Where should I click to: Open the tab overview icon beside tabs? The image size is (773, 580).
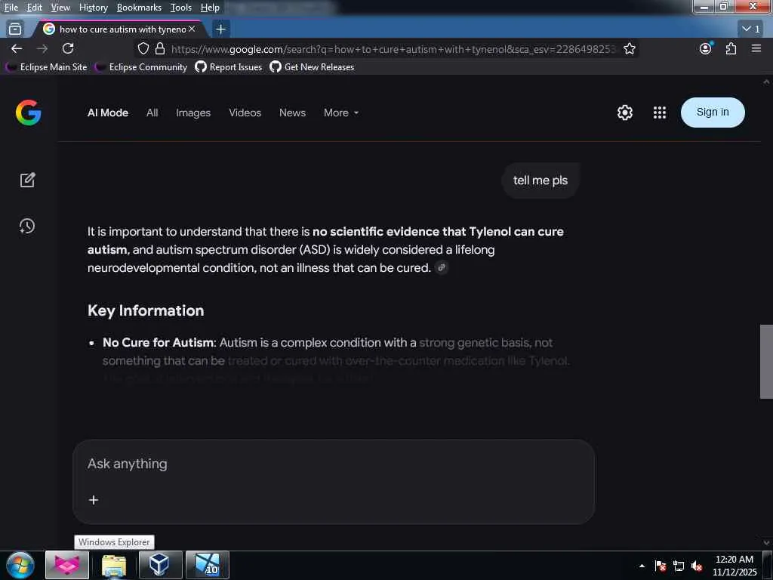(15, 29)
